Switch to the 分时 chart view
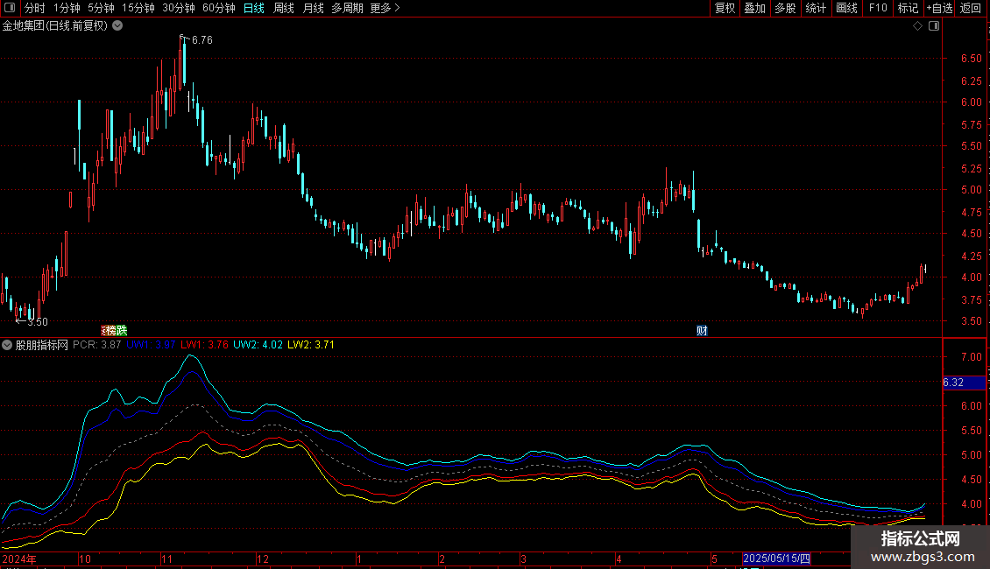 click(x=35, y=8)
